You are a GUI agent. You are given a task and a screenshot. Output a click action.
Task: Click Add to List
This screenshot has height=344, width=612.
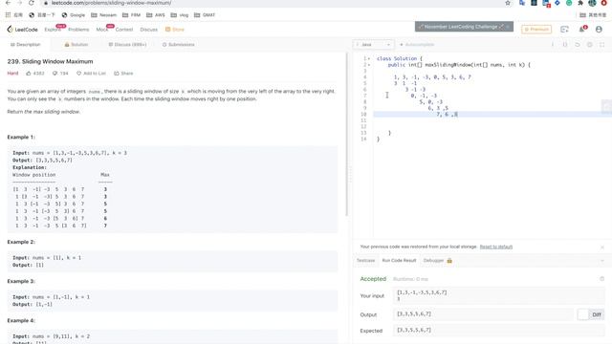click(91, 74)
